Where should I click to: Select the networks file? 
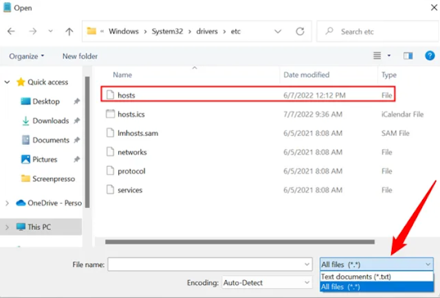(132, 152)
